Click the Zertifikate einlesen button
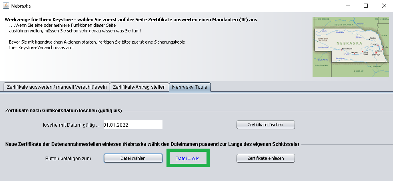The width and height of the screenshot is (393, 181). pyautogui.click(x=265, y=158)
